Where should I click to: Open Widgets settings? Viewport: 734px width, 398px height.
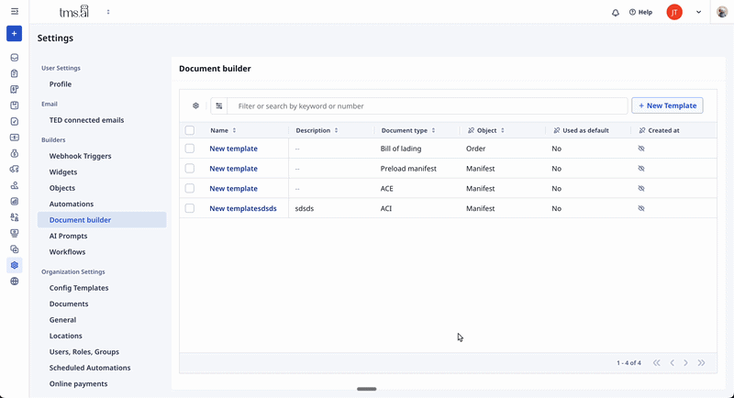tap(63, 172)
